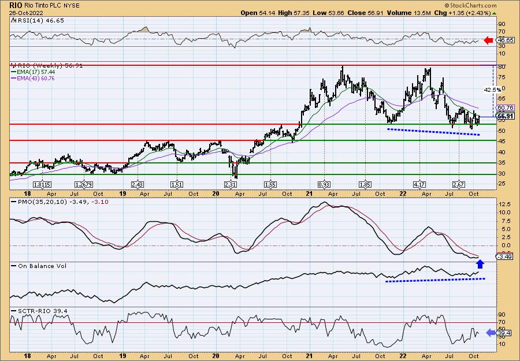The height and width of the screenshot is (361, 520).
Task: Click the 2.67 dividend value
Action: coord(459,184)
